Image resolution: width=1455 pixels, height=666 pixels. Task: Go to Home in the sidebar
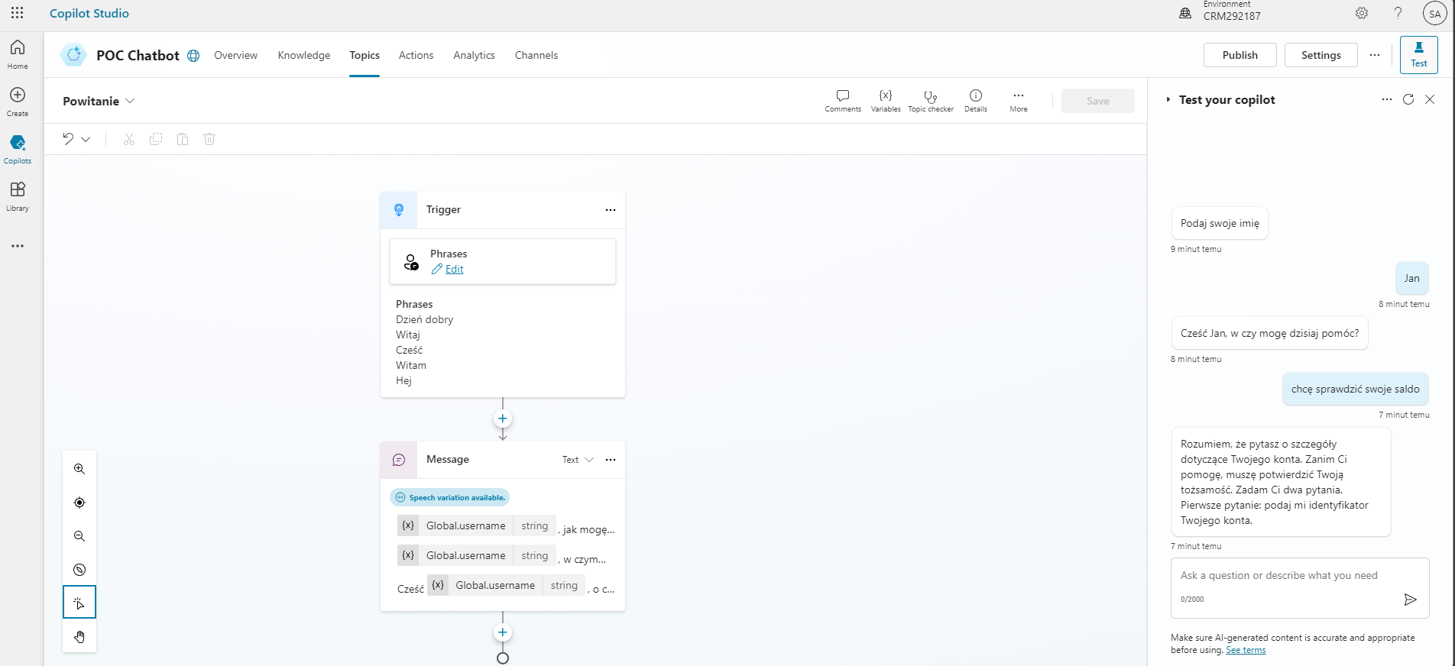pyautogui.click(x=18, y=54)
